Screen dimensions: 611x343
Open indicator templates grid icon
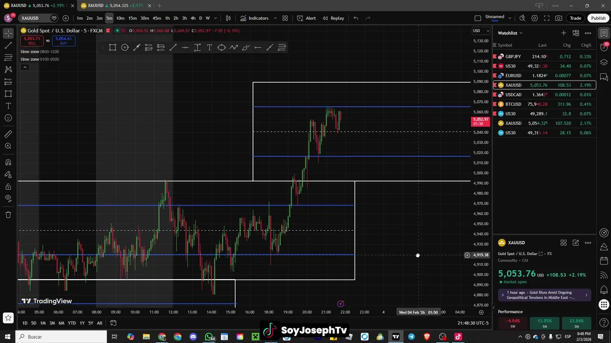tap(285, 18)
